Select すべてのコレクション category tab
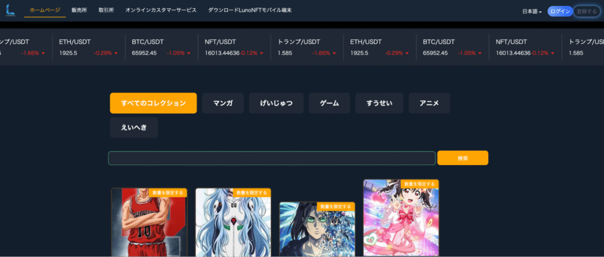 153,103
